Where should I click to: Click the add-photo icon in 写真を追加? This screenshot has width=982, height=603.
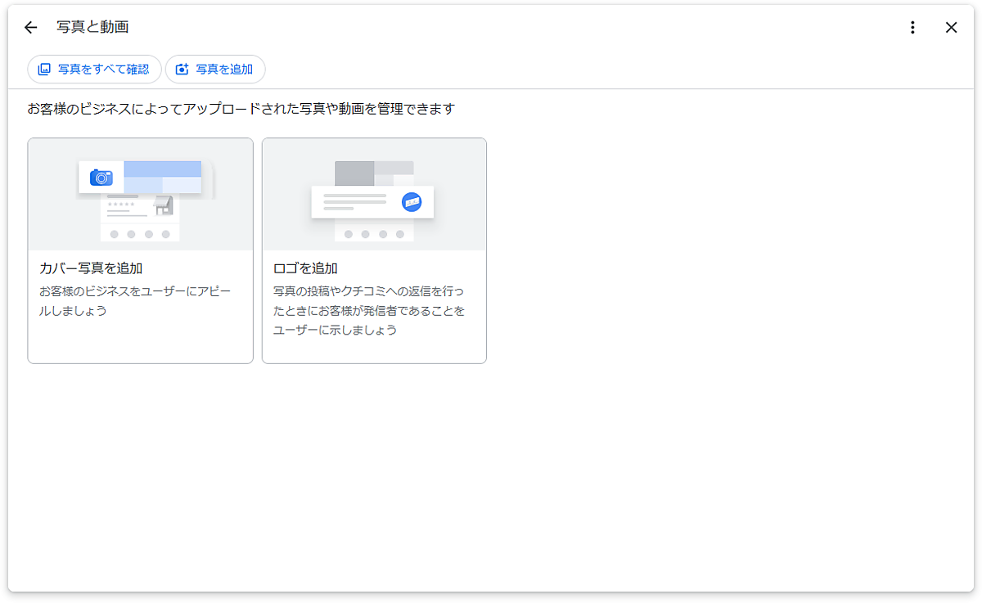pos(182,70)
